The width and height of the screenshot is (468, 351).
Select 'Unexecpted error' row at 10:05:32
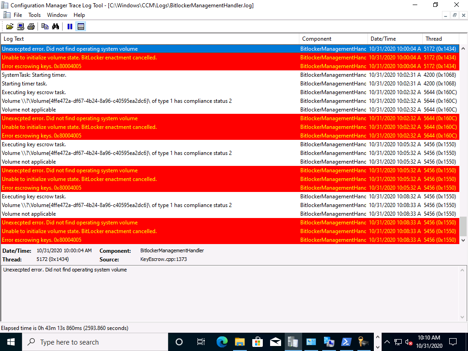tap(230, 170)
